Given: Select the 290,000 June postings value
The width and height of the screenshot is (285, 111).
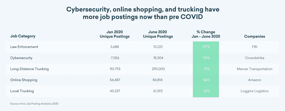Looking at the screenshot, I should 158,69.
